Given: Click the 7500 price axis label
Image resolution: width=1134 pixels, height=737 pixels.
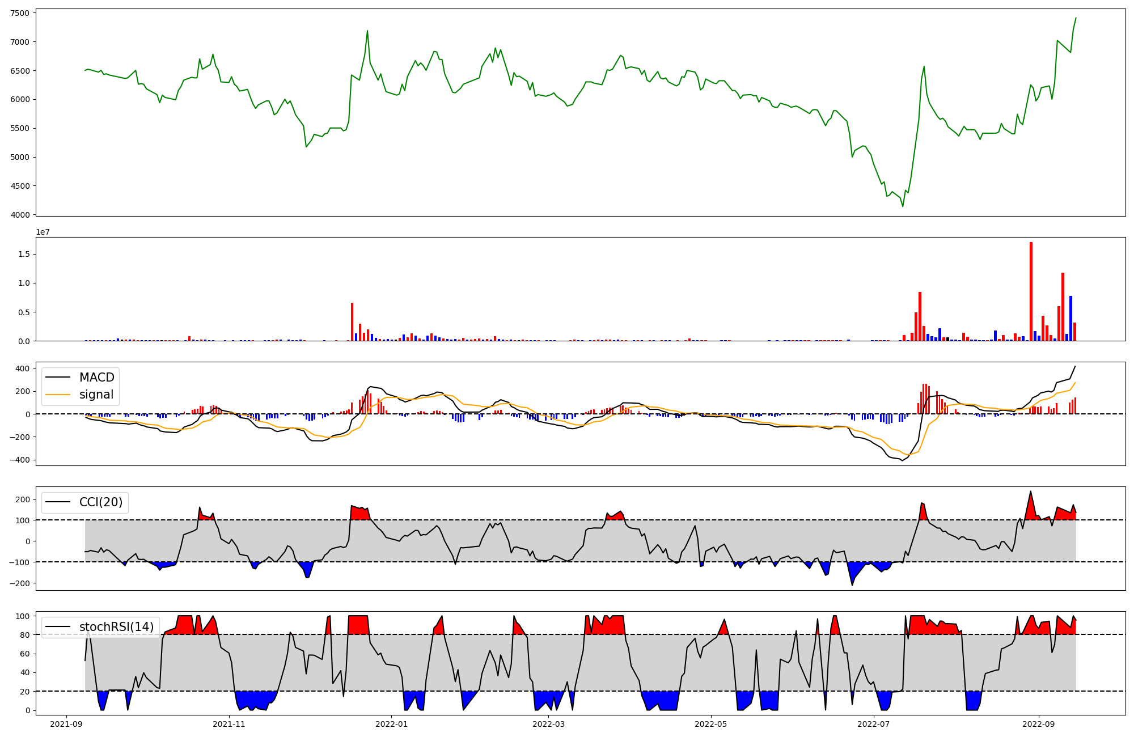Looking at the screenshot, I should [20, 13].
